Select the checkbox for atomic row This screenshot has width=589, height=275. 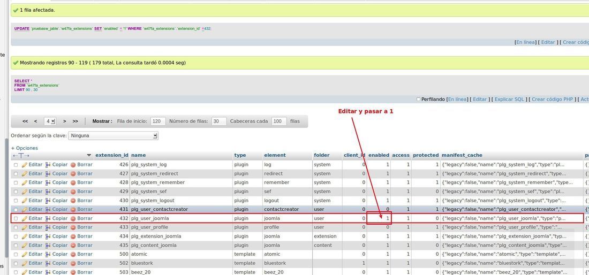pyautogui.click(x=16, y=254)
